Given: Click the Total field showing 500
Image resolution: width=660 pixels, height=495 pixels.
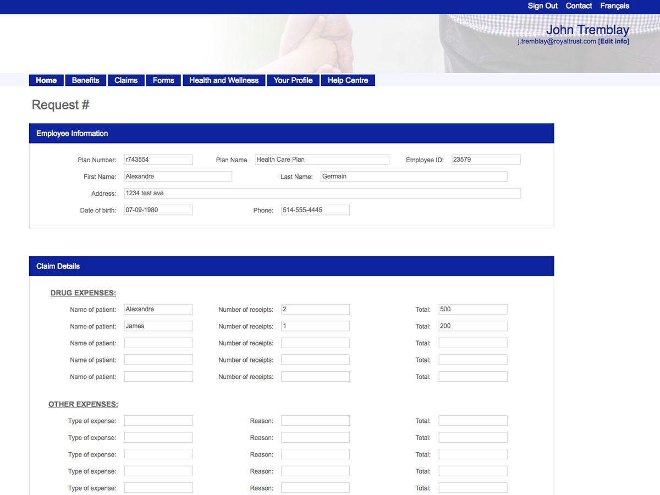Looking at the screenshot, I should coord(472,309).
